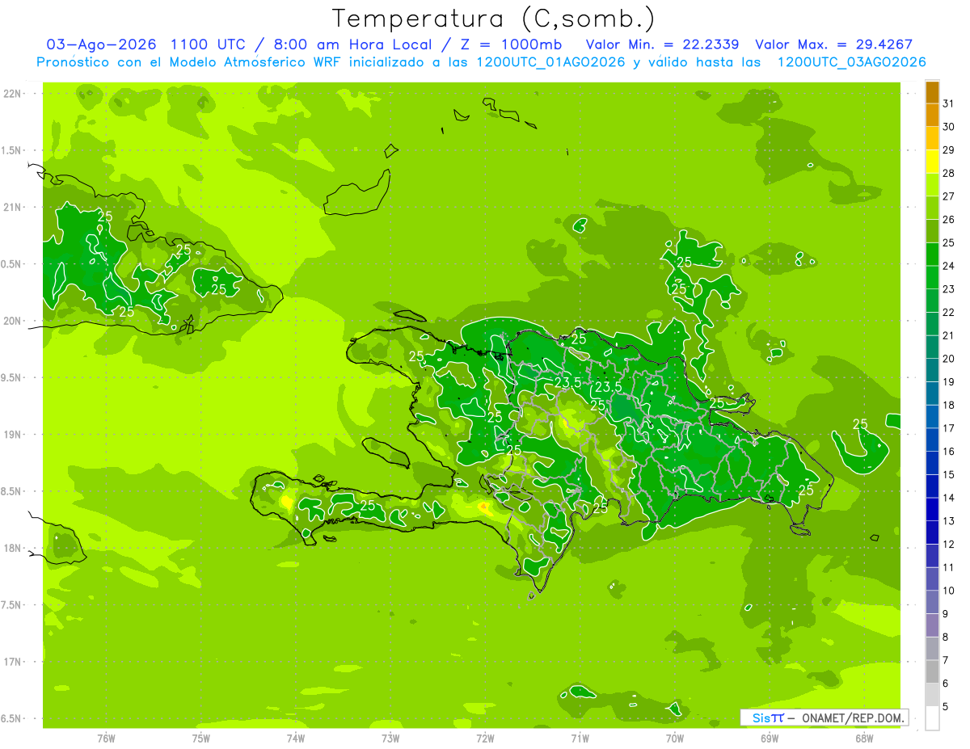Click the "20N" latitude label
The height and width of the screenshot is (749, 970).
pyautogui.click(x=11, y=321)
